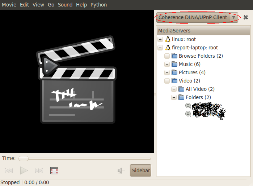The height and width of the screenshot is (186, 253).
Task: Collapse the Video folder node
Action: (x=167, y=81)
